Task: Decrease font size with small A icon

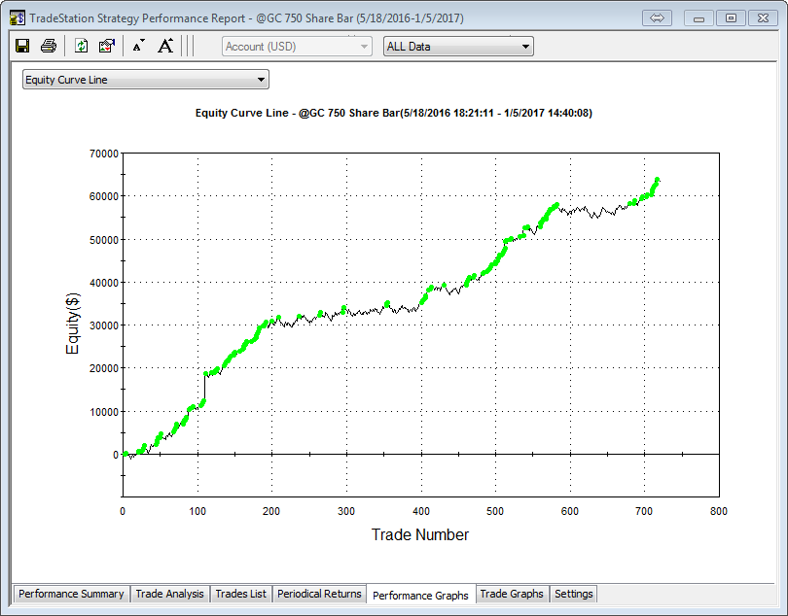Action: pos(138,46)
